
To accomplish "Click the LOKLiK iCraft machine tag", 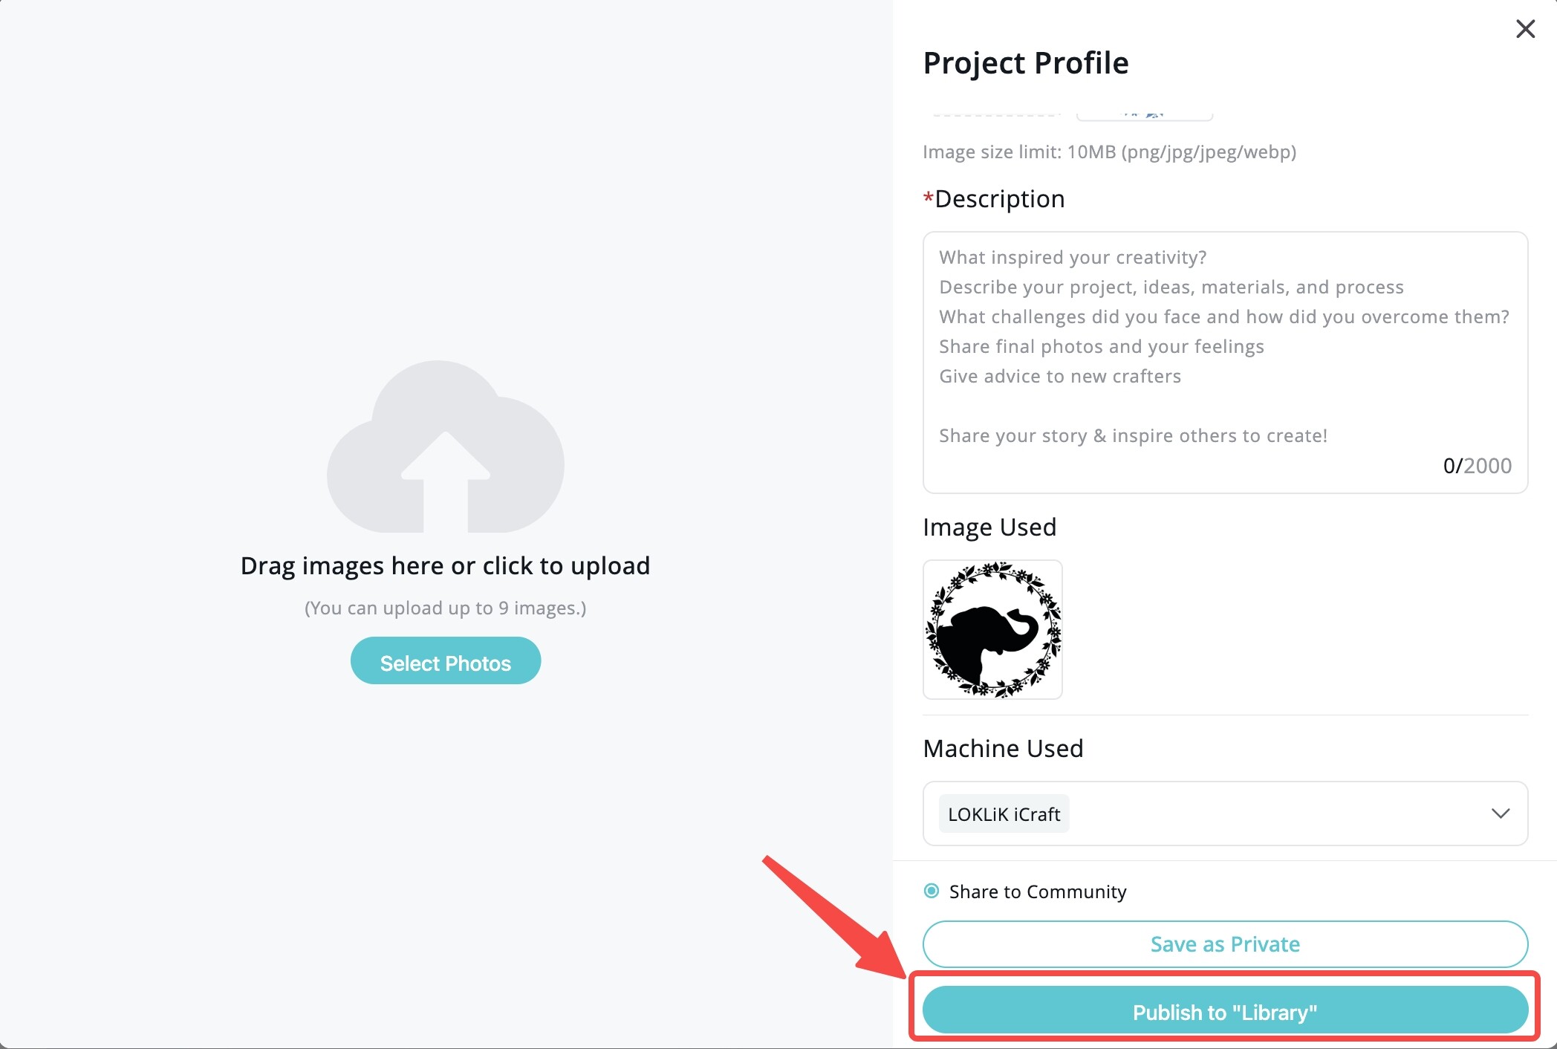I will click(1004, 814).
